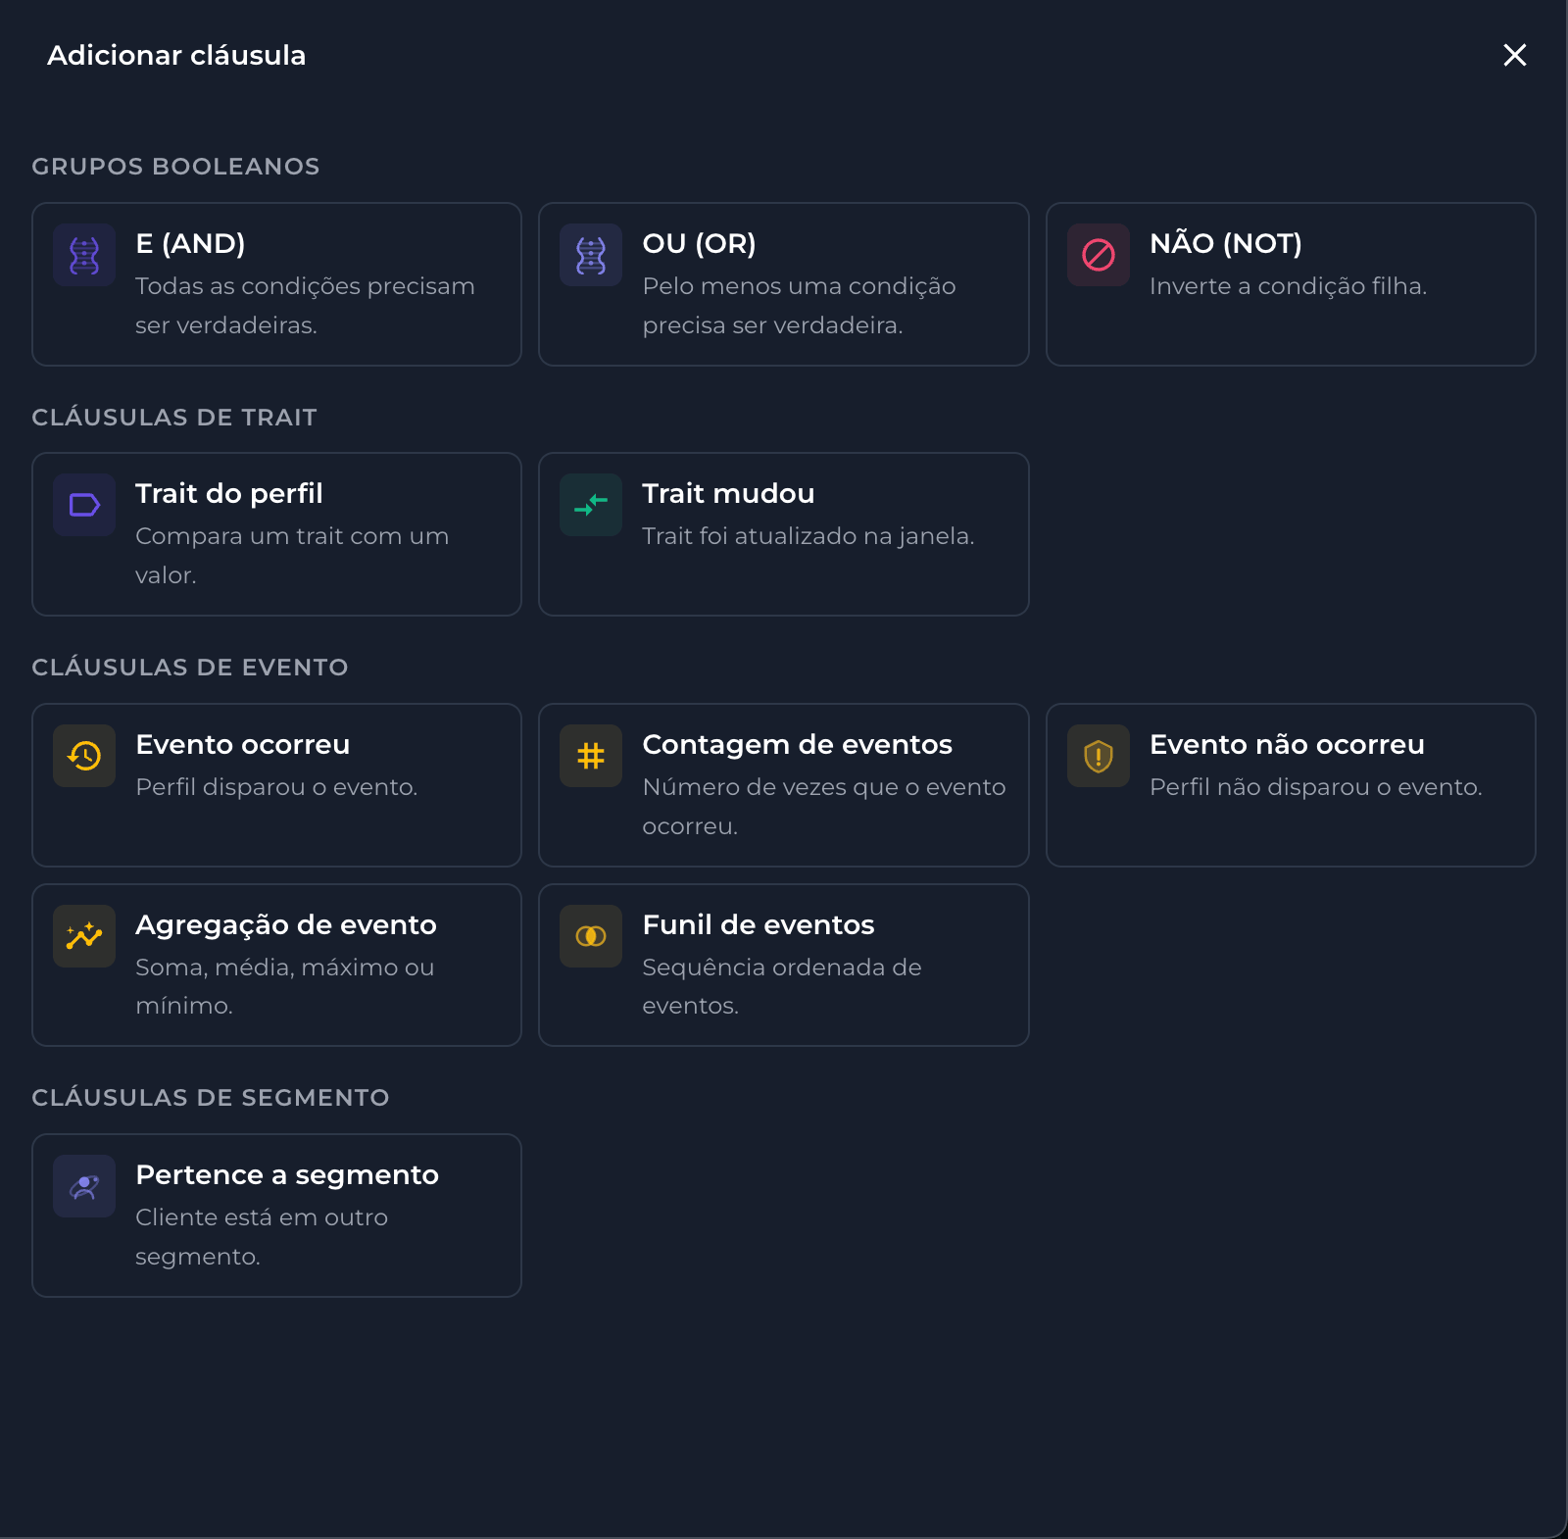
Task: Select the Pertence a segmento title
Action: [287, 1174]
